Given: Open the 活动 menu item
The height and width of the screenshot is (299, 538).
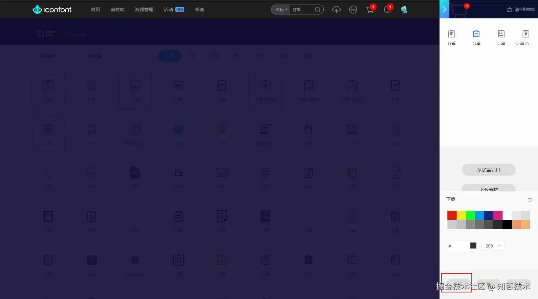Looking at the screenshot, I should (168, 10).
